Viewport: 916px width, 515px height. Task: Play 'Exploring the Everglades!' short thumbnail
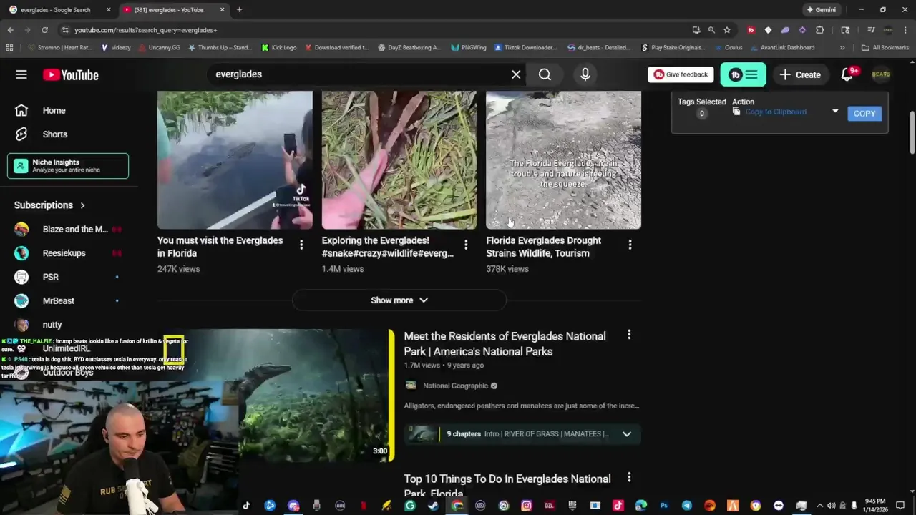[x=399, y=160]
